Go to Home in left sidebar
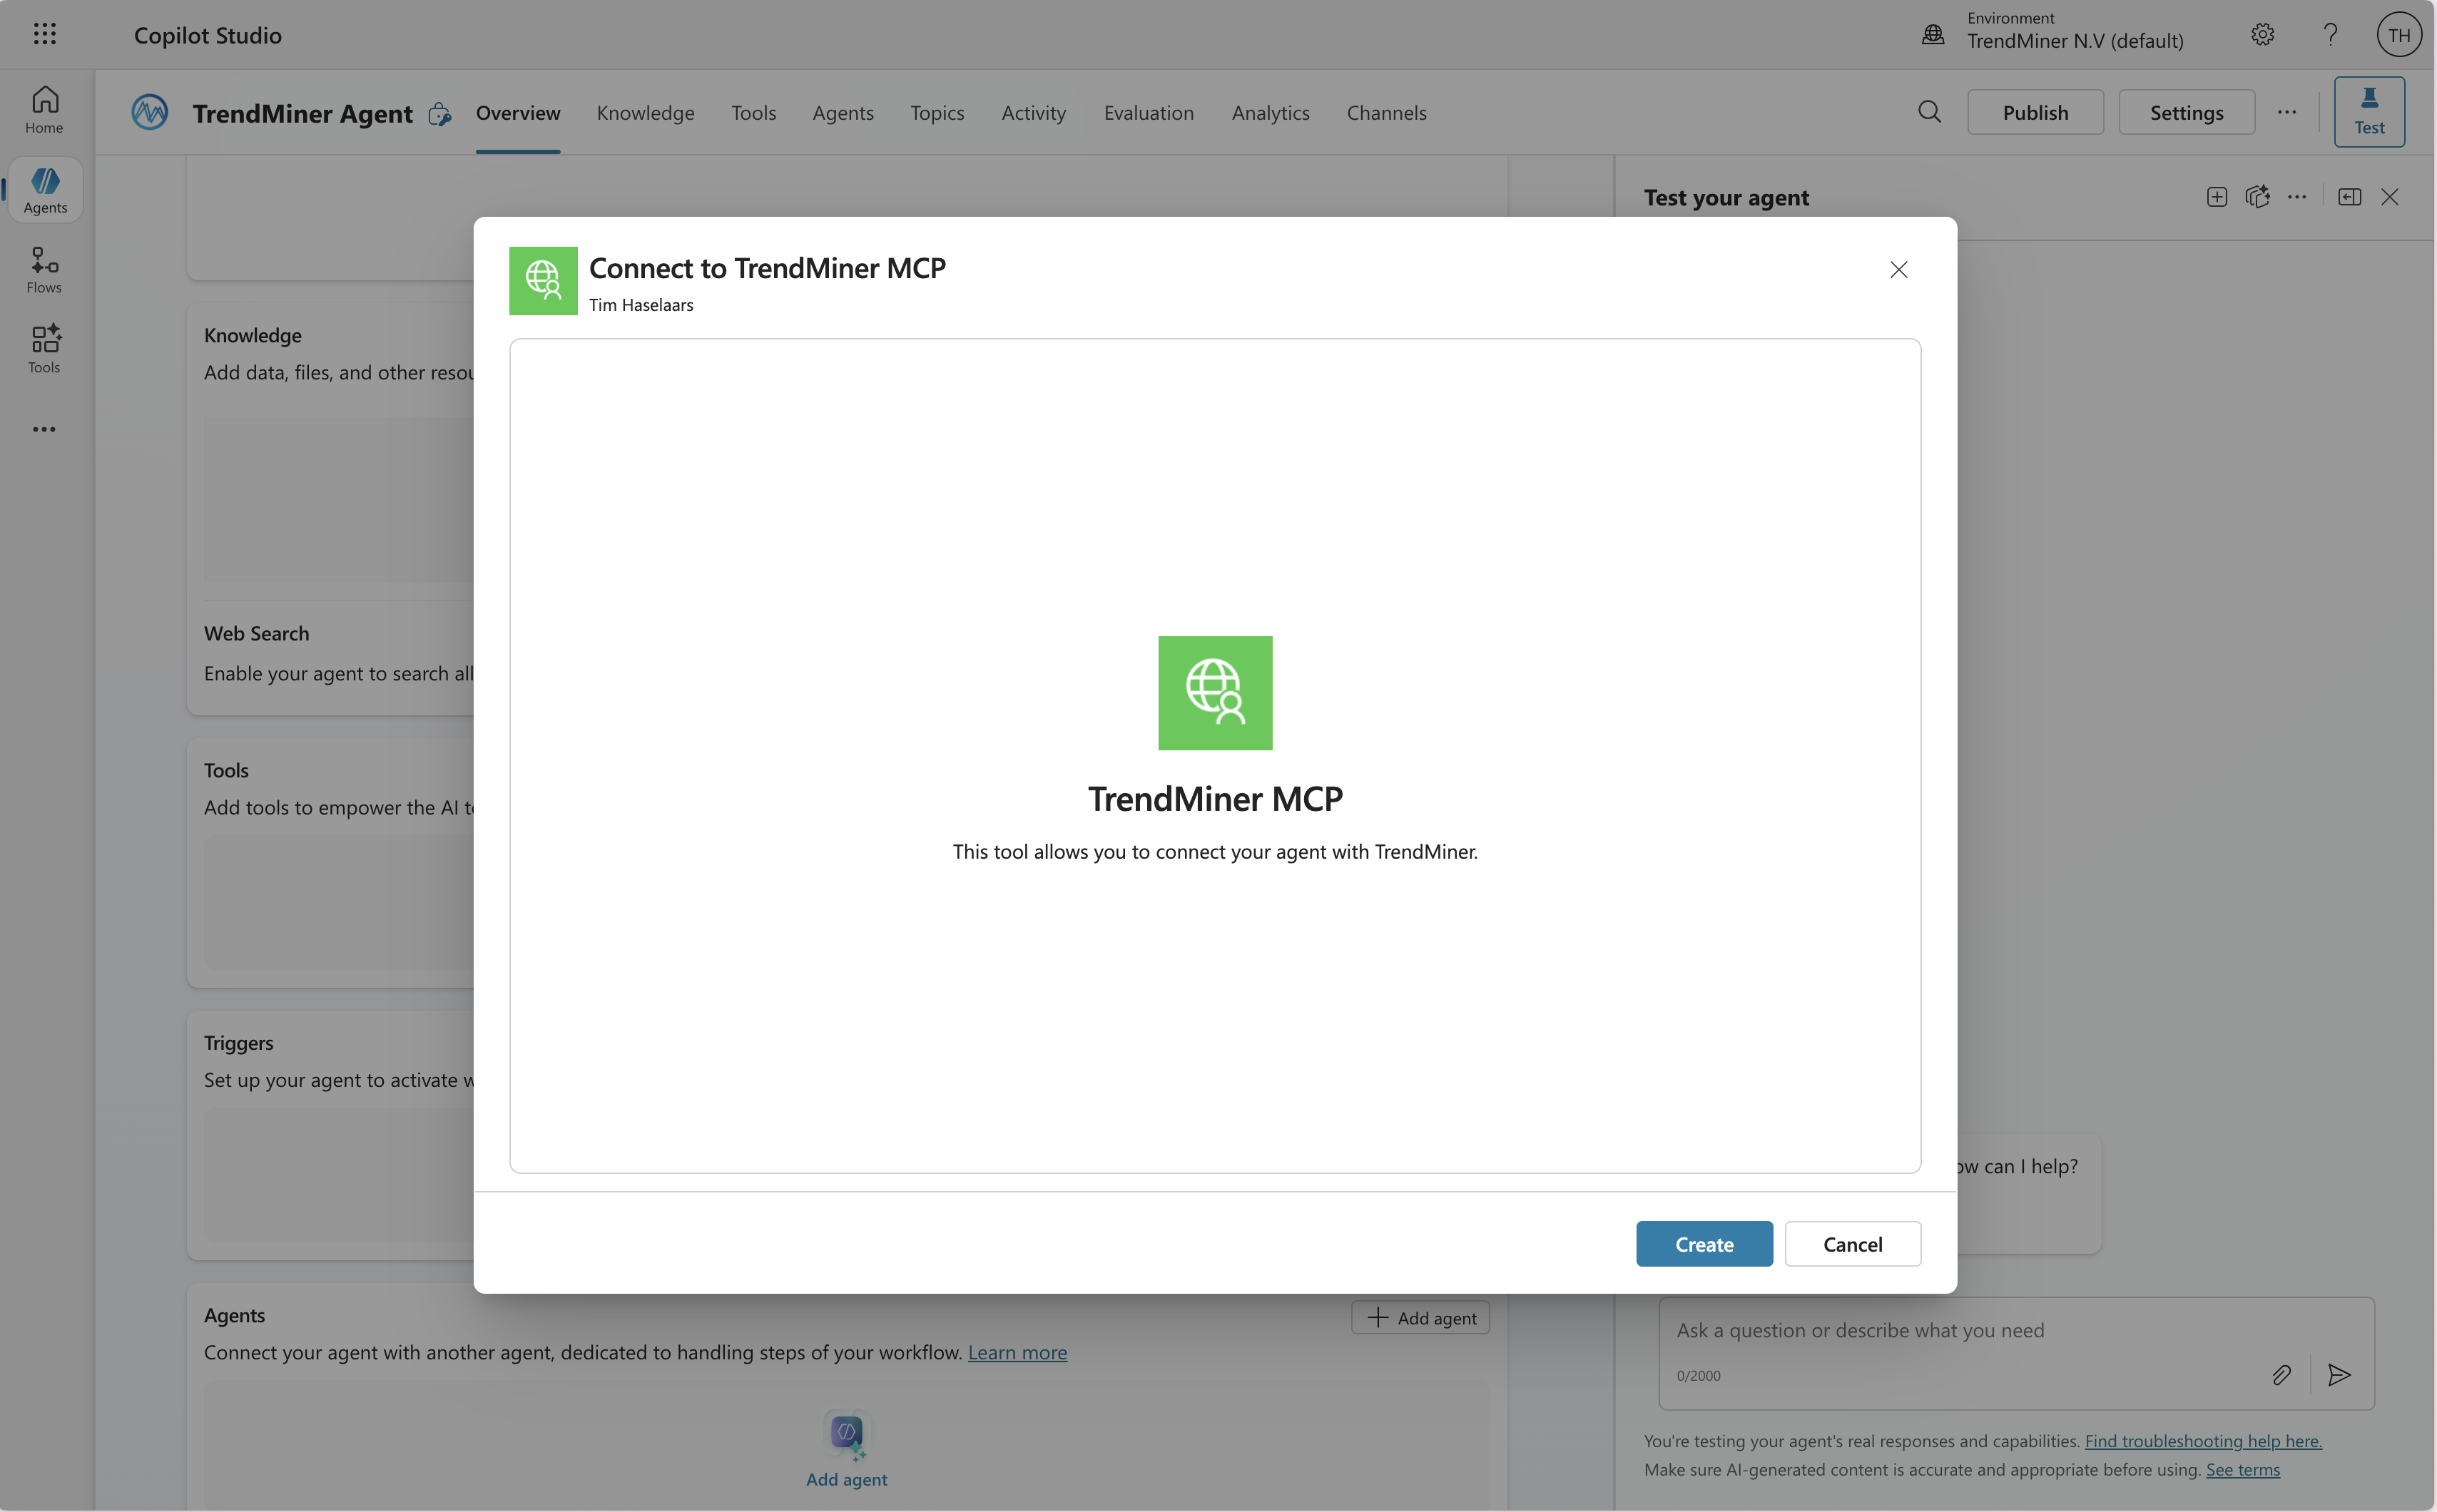Image resolution: width=2437 pixels, height=1512 pixels. coord(44,110)
